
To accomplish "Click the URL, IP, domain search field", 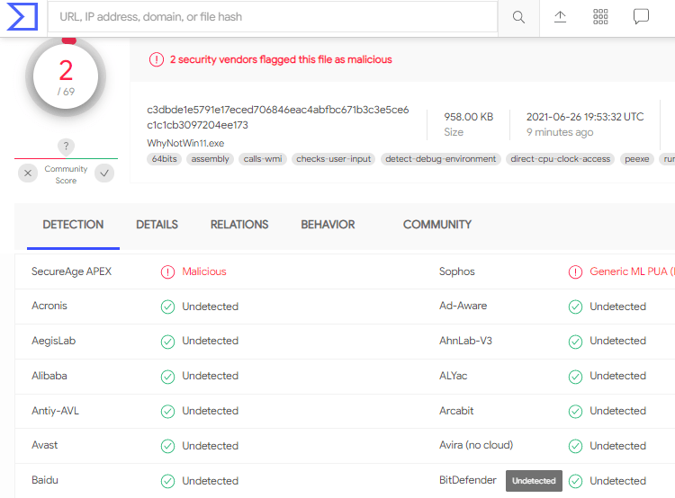I will (273, 17).
